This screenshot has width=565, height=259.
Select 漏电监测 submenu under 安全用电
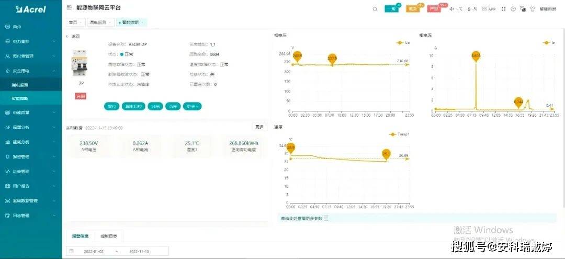[31, 85]
